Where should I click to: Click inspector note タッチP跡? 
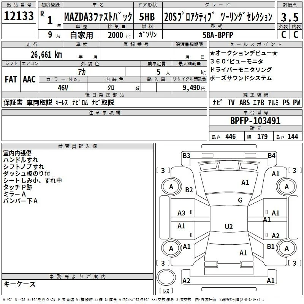[17, 187]
